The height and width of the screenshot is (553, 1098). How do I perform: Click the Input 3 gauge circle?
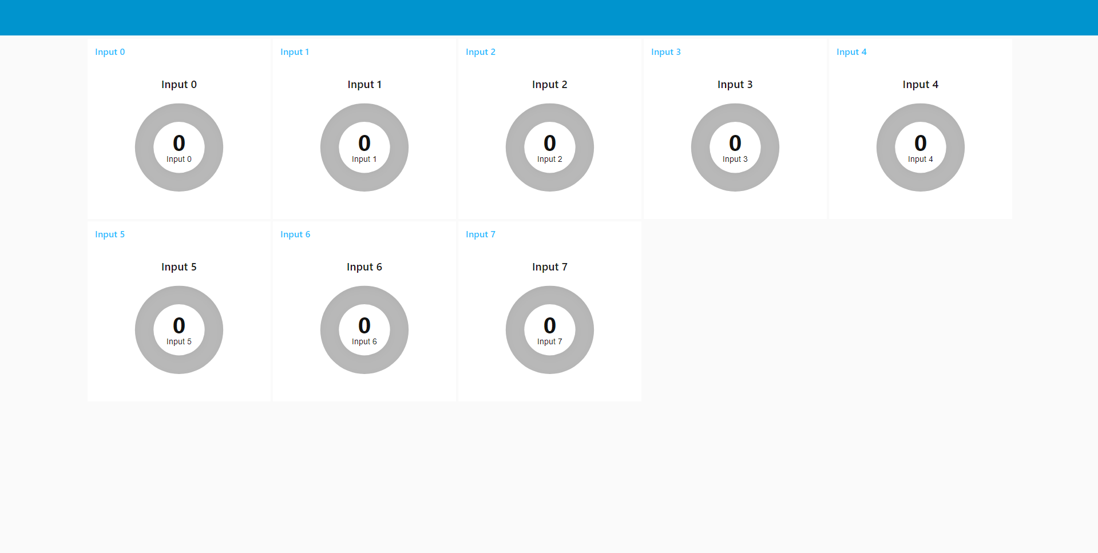pos(735,147)
